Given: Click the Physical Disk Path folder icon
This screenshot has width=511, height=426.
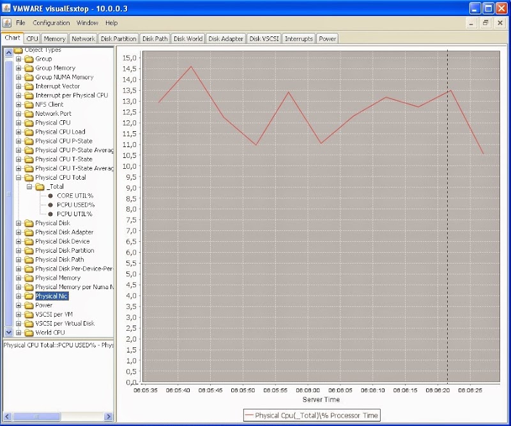Looking at the screenshot, I should [29, 260].
